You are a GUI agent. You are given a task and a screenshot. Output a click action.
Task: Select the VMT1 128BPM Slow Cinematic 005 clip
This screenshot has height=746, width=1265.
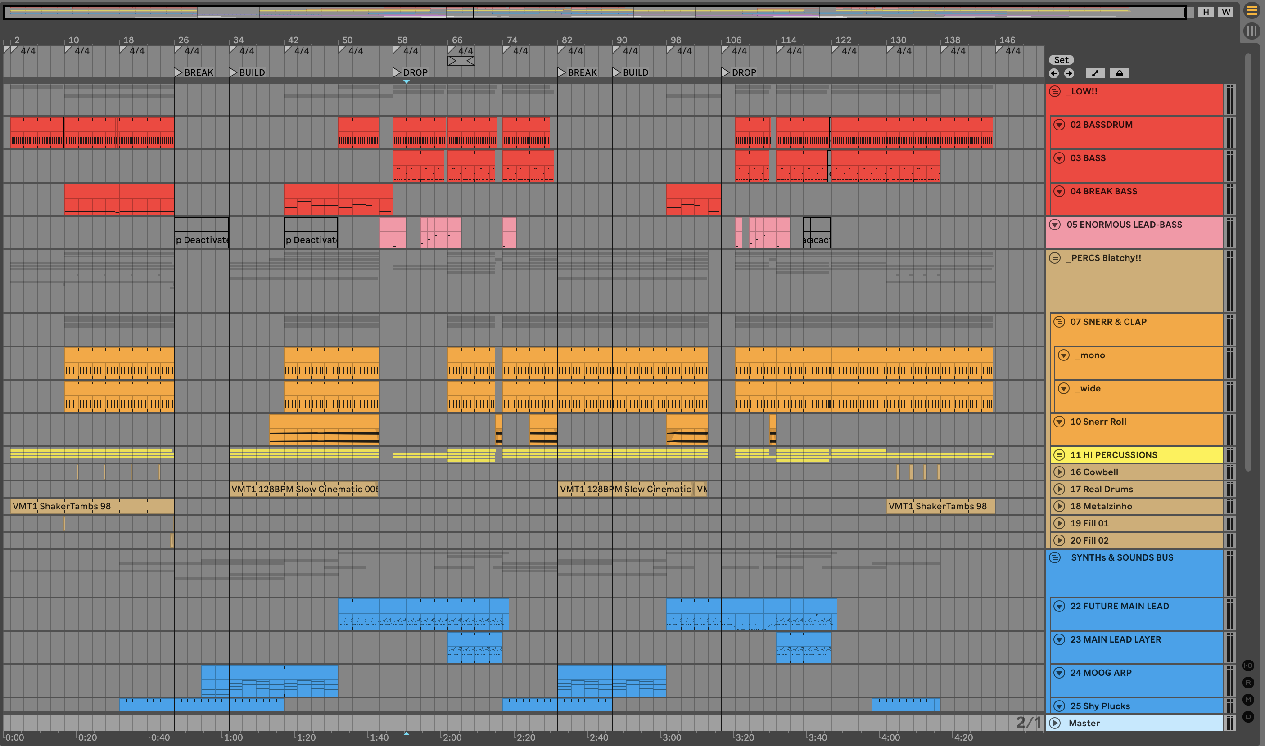point(304,489)
